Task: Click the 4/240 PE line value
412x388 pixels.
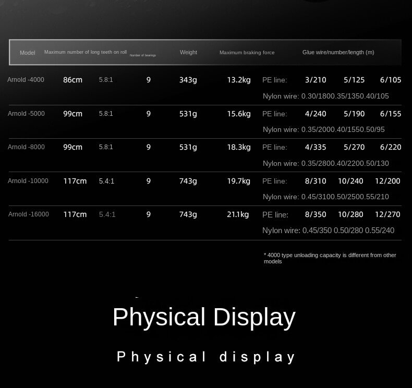Action: point(316,114)
